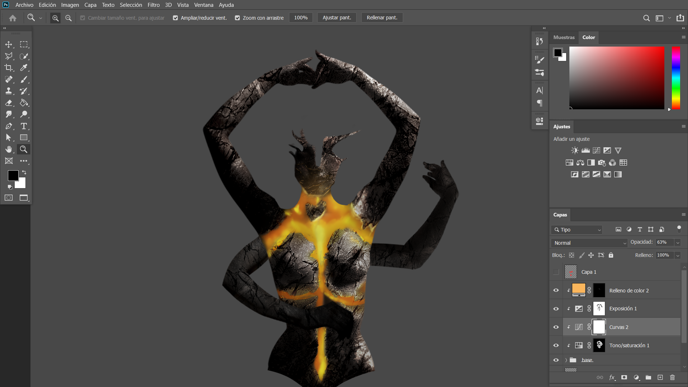
Task: Expand the base layer group
Action: point(566,360)
